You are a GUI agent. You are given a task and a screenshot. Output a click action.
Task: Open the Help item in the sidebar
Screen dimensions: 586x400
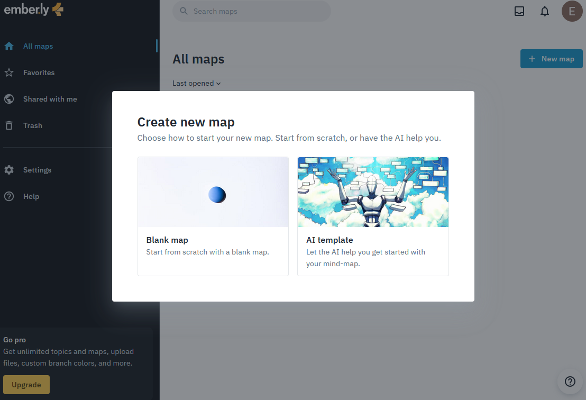31,196
